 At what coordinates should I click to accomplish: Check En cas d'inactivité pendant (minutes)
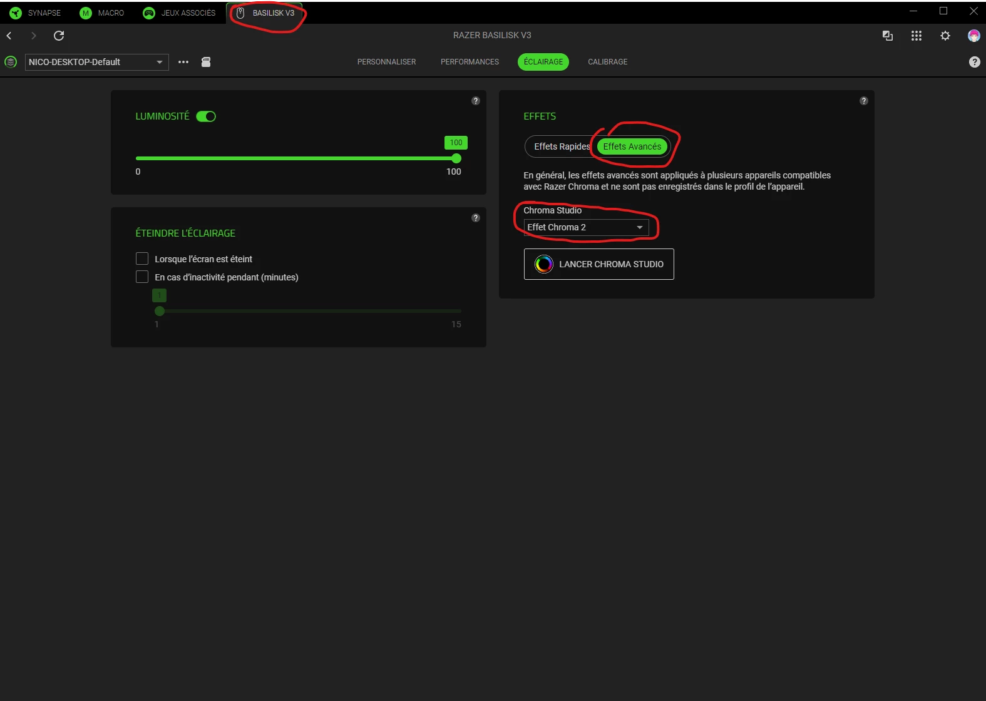click(142, 277)
